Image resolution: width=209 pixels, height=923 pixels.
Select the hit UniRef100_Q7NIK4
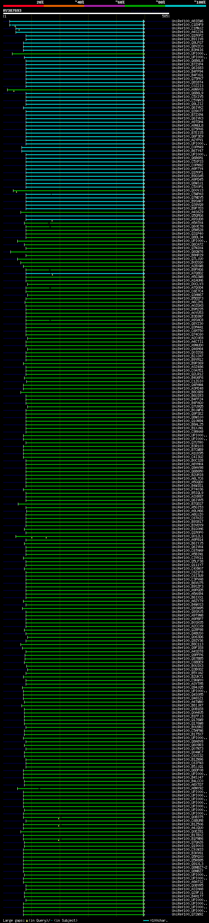187,248
